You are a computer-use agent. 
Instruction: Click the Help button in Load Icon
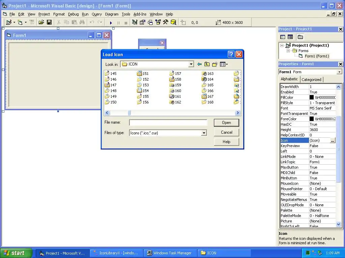coord(226,142)
